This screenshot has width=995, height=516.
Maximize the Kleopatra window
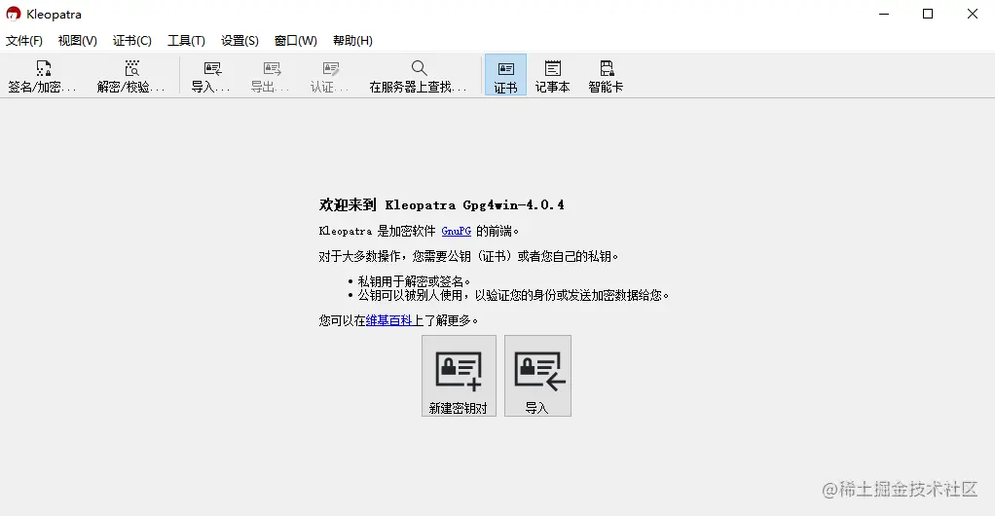point(928,14)
